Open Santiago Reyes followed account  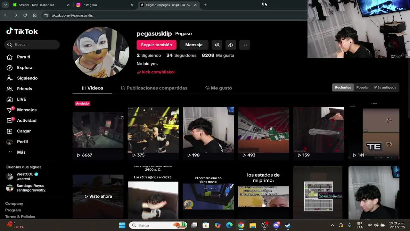click(26, 188)
